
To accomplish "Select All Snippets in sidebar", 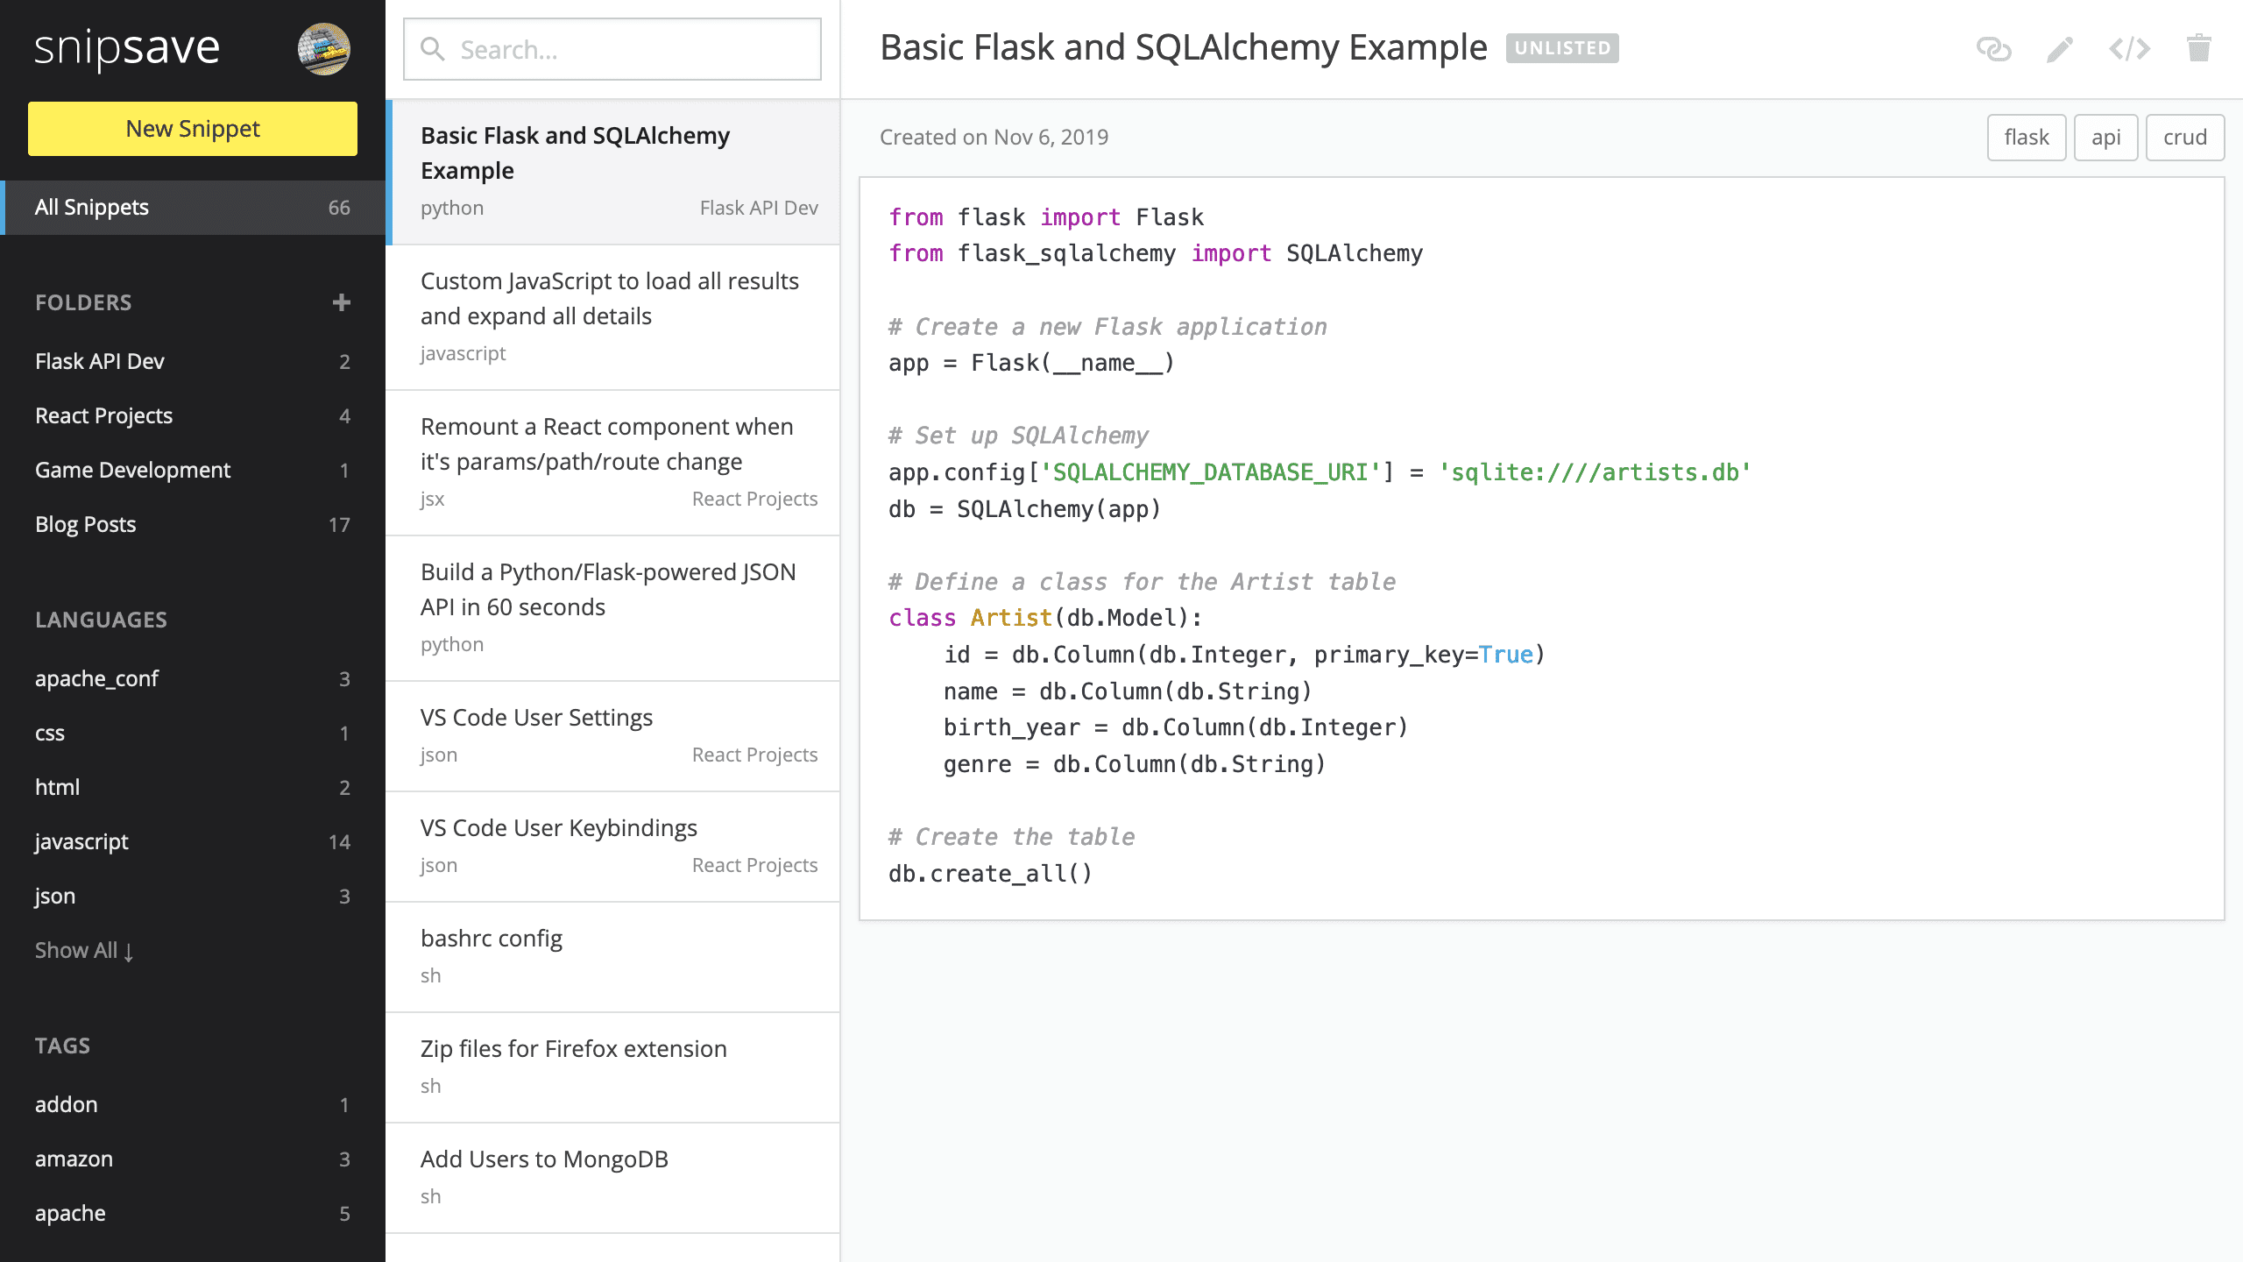I will 193,208.
